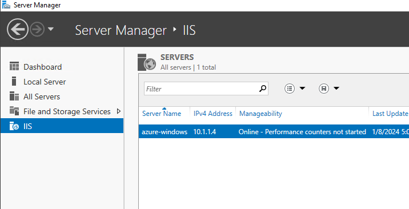Click the Local Server tower icon

(x=14, y=81)
